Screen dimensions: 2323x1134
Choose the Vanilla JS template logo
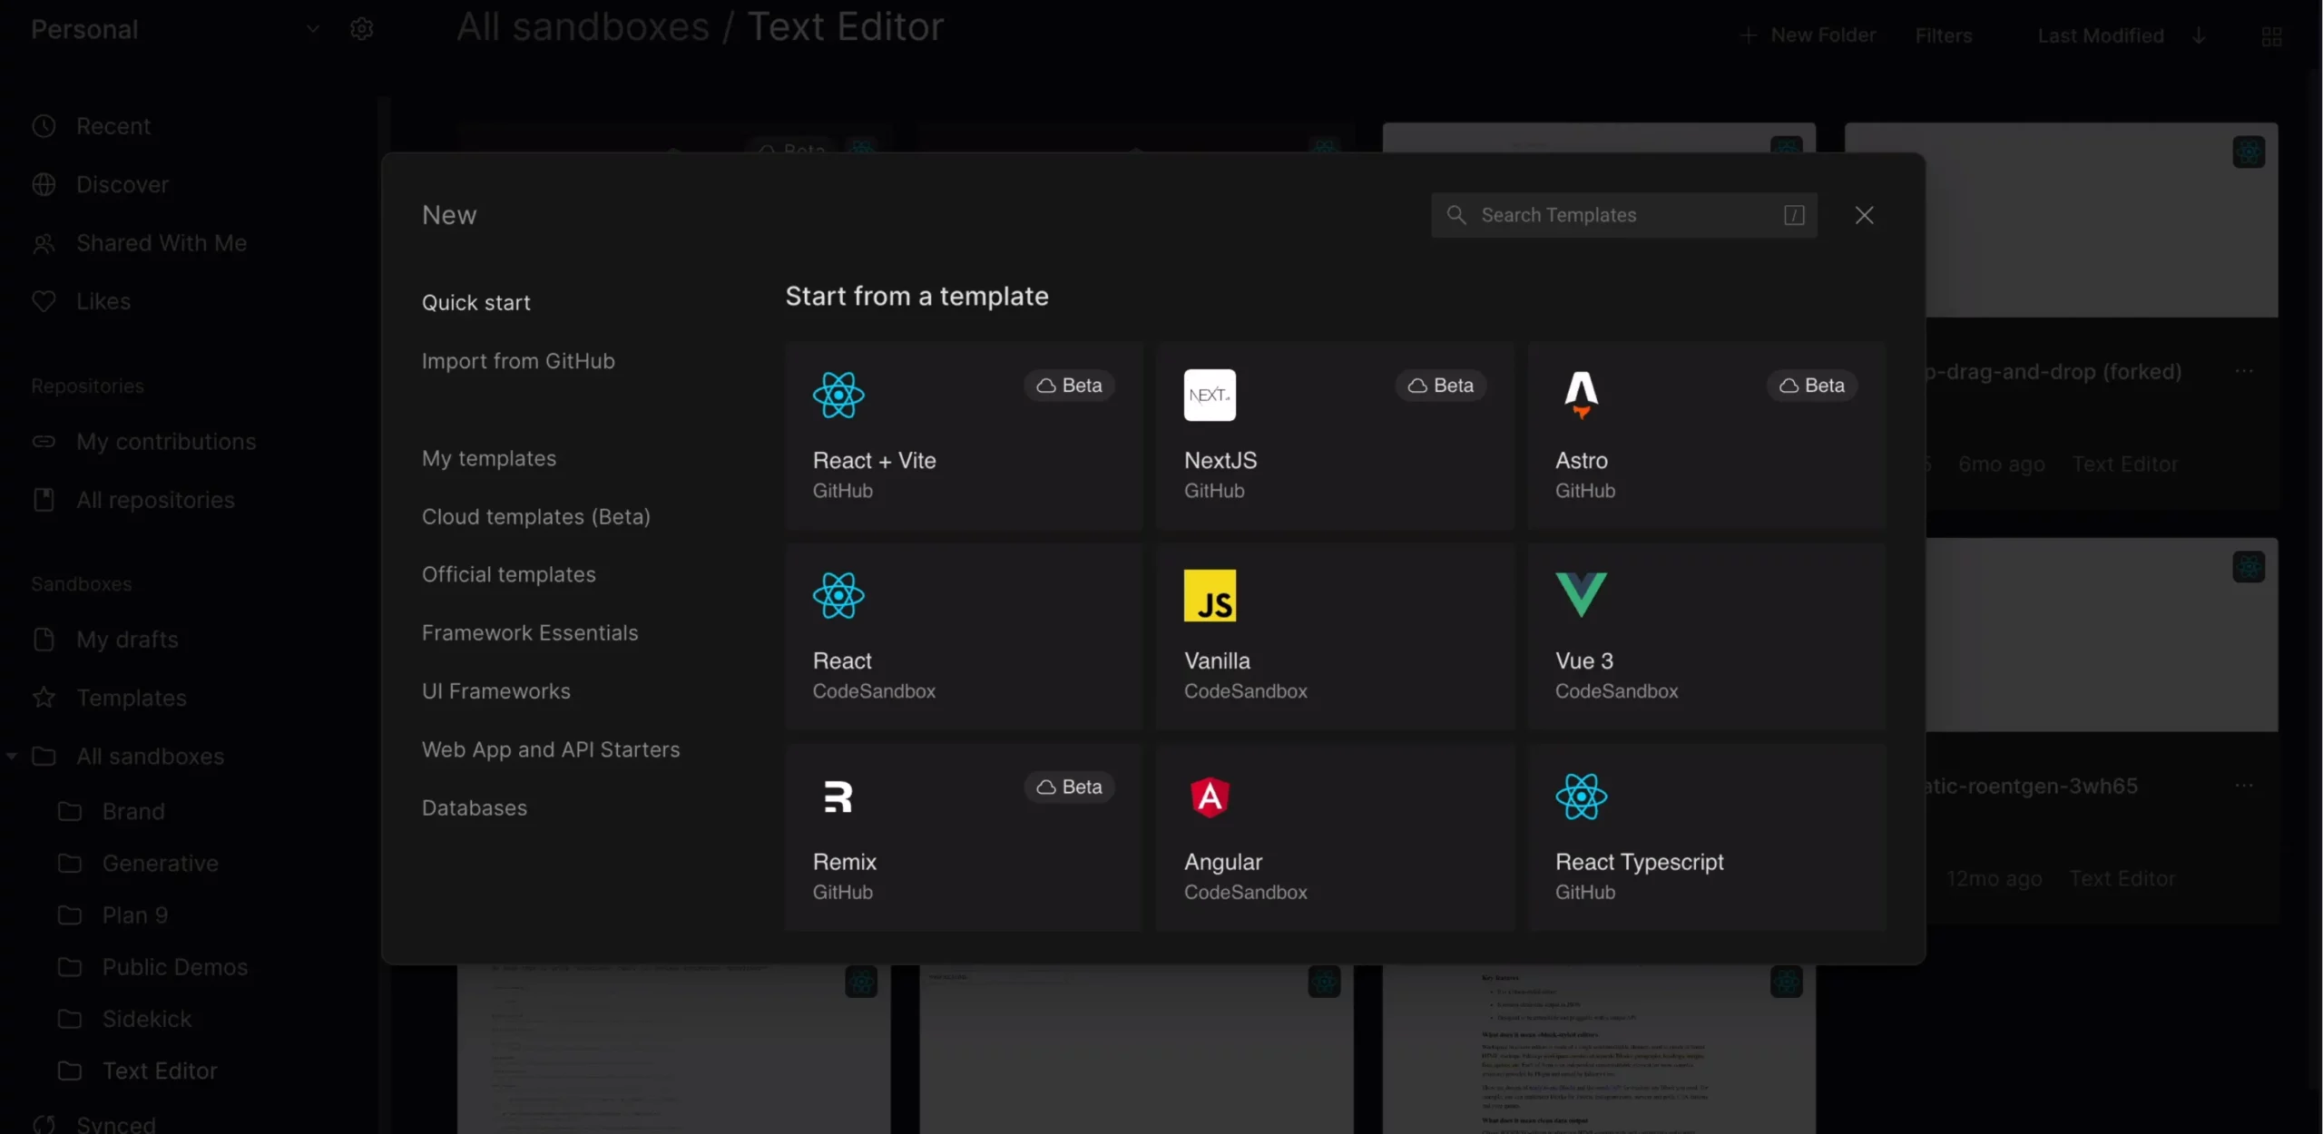tap(1210, 595)
